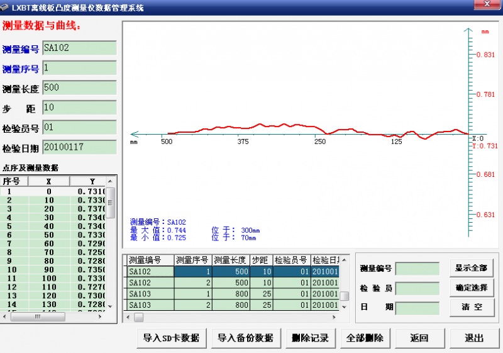Select highlighted SA102 record with sequence 1
This screenshot has width=503, height=353.
click(233, 271)
